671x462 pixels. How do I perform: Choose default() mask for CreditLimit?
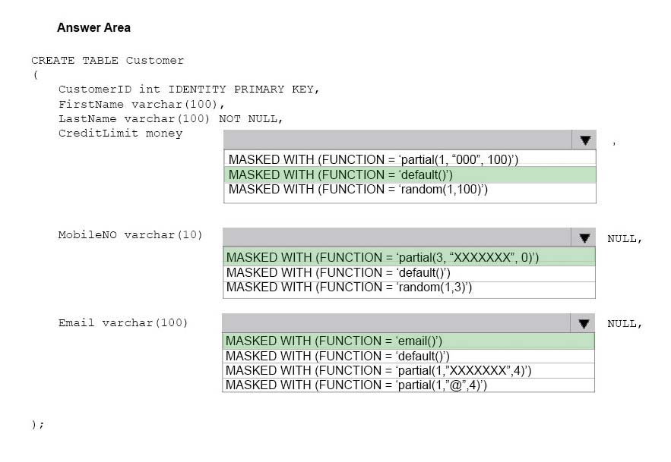pyautogui.click(x=410, y=174)
